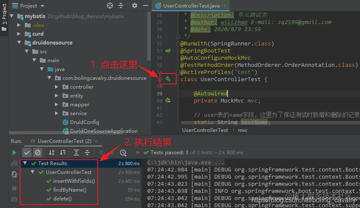Select insertWithFields() test result
The image size is (360, 208).
tap(74, 181)
